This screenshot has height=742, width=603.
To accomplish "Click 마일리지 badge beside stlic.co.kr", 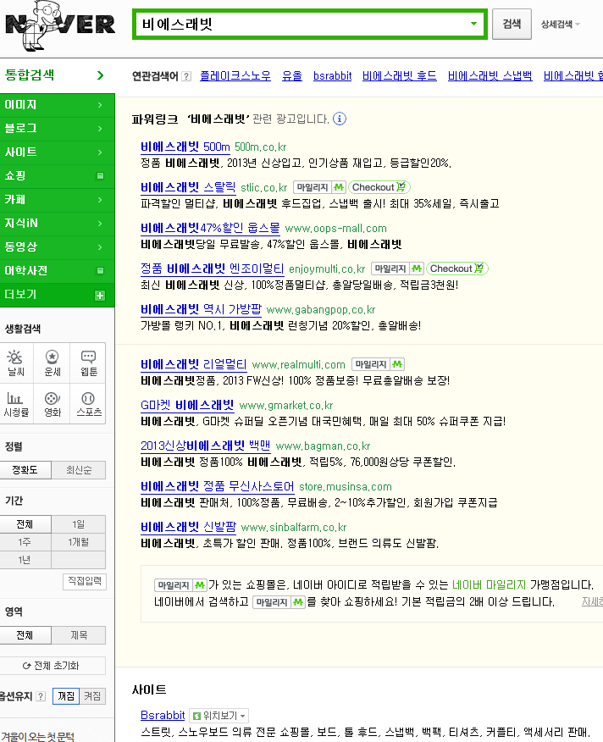I will pyautogui.click(x=319, y=187).
